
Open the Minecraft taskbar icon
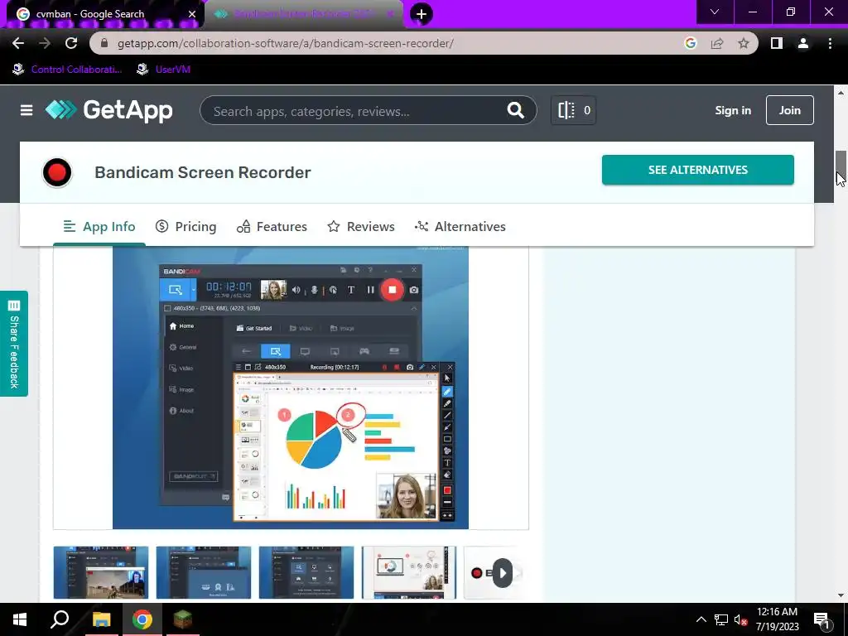pyautogui.click(x=183, y=619)
